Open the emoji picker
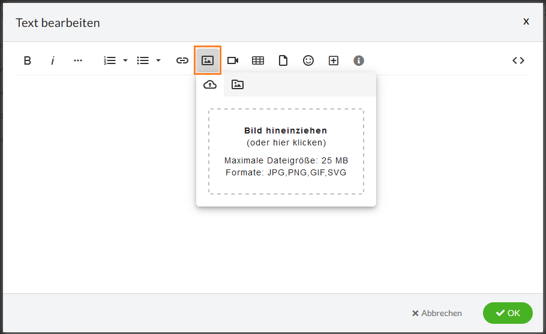Screen dimensions: 546x334 [x=308, y=60]
